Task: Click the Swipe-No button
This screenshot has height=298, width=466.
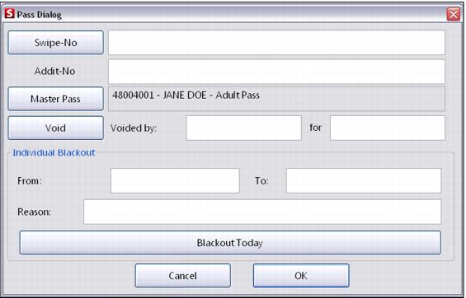Action: (x=55, y=43)
